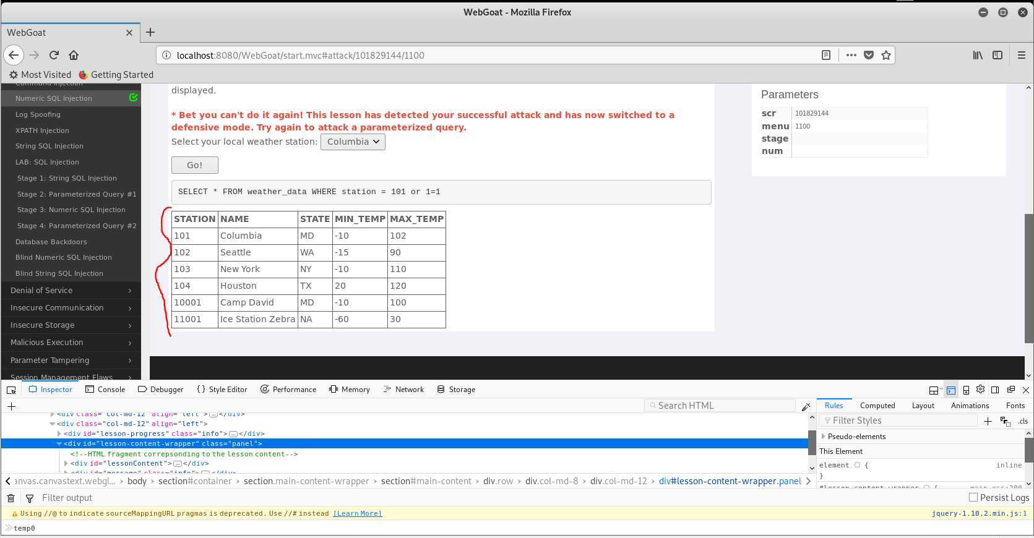
Task: Save page to Pocket
Action: 869,55
